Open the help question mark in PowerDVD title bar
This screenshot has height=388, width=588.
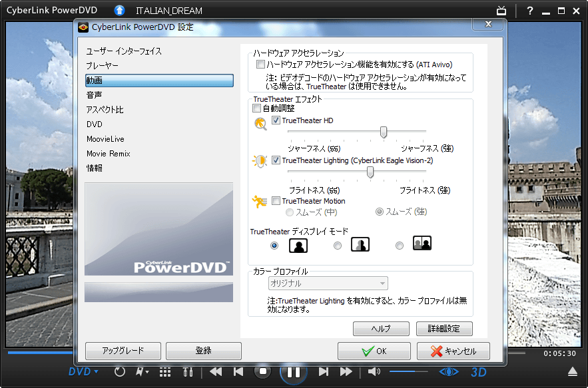coord(530,11)
